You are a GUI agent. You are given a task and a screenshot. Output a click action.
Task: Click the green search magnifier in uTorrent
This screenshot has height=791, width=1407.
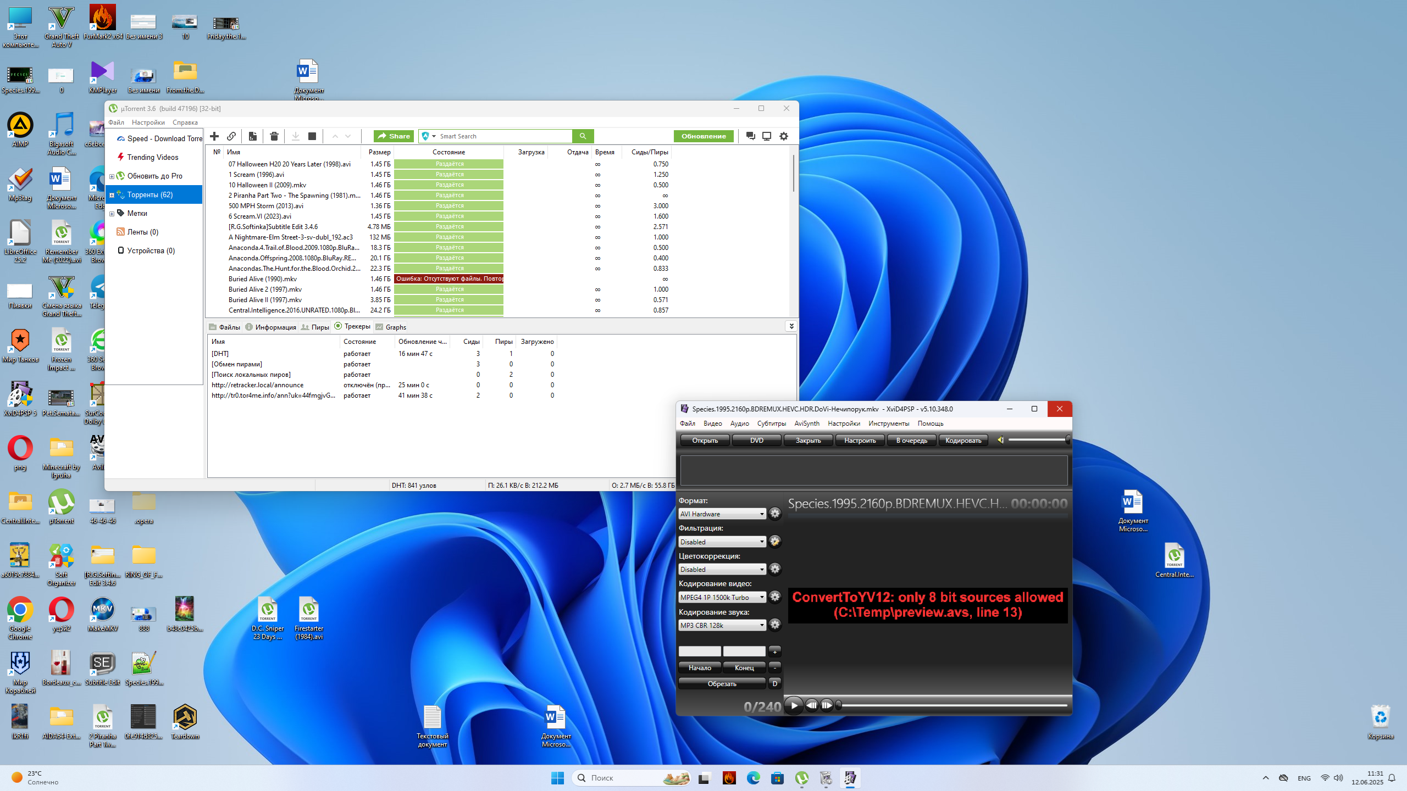(583, 136)
